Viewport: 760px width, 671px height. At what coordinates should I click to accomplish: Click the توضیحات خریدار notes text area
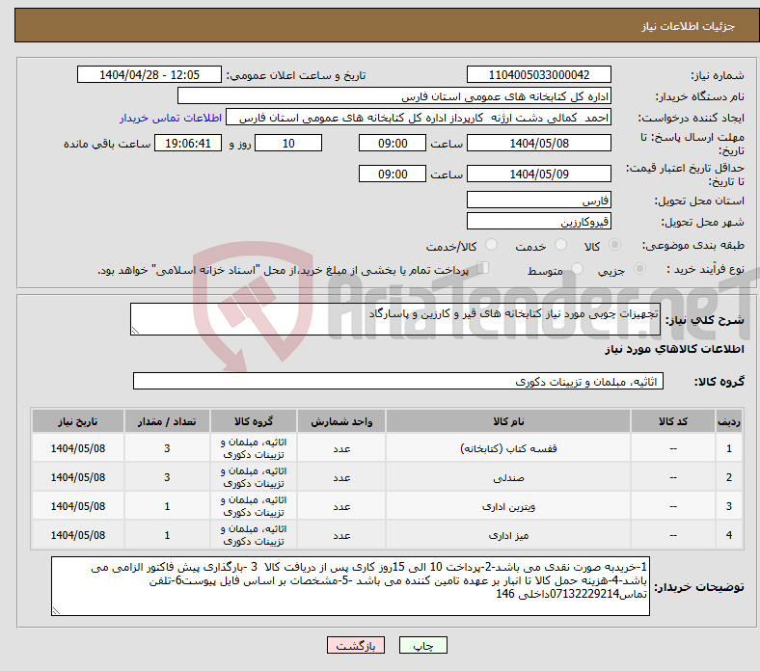pyautogui.click(x=350, y=585)
